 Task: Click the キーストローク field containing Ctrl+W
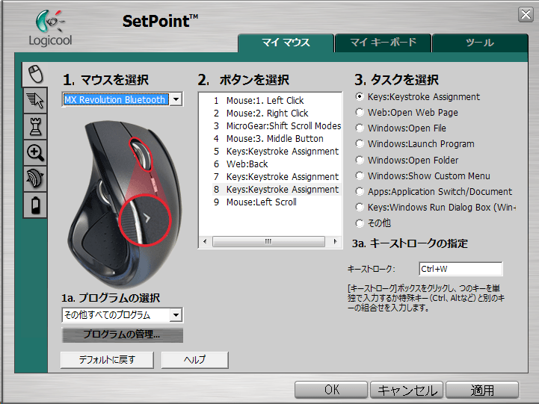(x=461, y=269)
